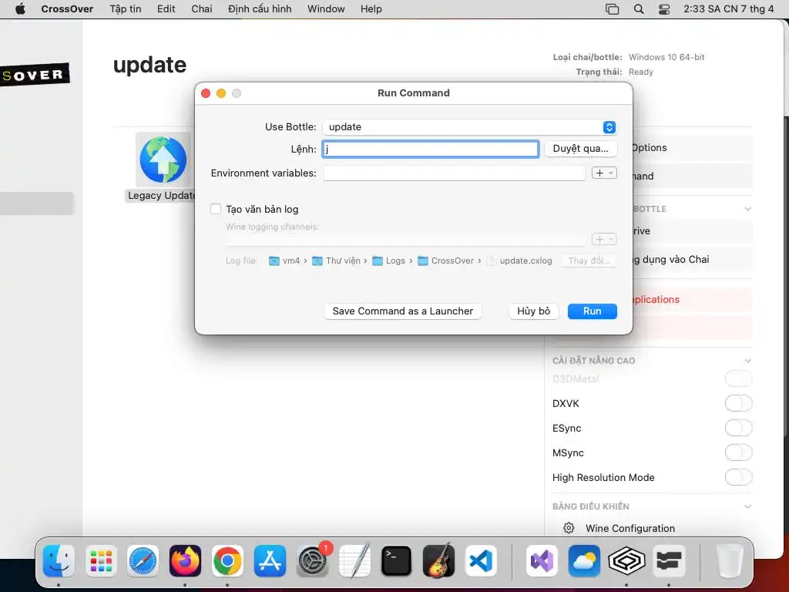The height and width of the screenshot is (592, 789).
Task: Click the Run button
Action: click(x=593, y=311)
